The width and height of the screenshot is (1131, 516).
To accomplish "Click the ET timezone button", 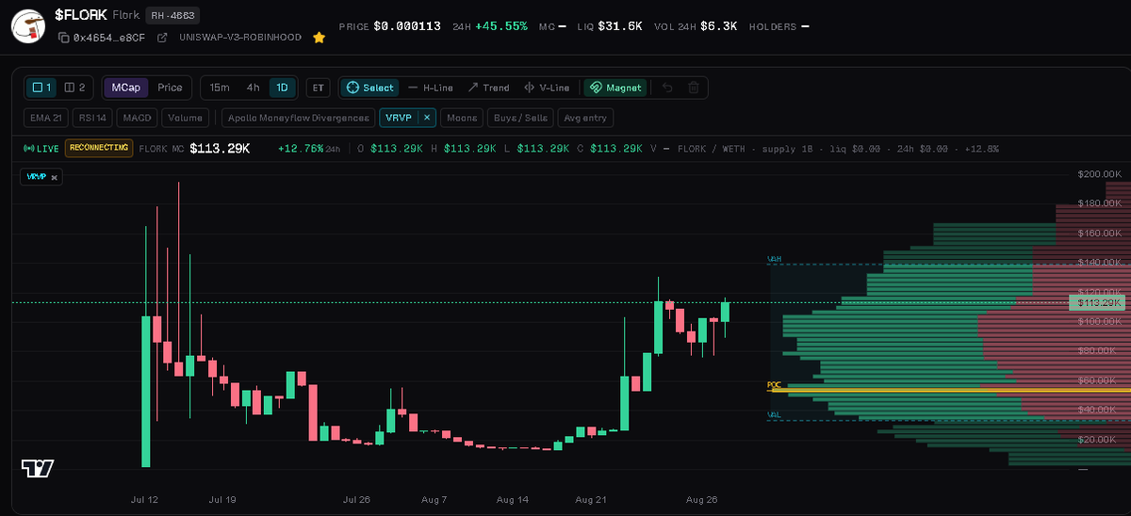I will (319, 88).
